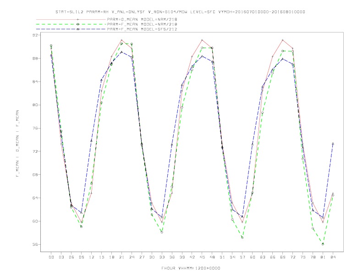Click x-axis tick label 36
Screen dimensions: 363x280
pyautogui.click(x=172, y=257)
